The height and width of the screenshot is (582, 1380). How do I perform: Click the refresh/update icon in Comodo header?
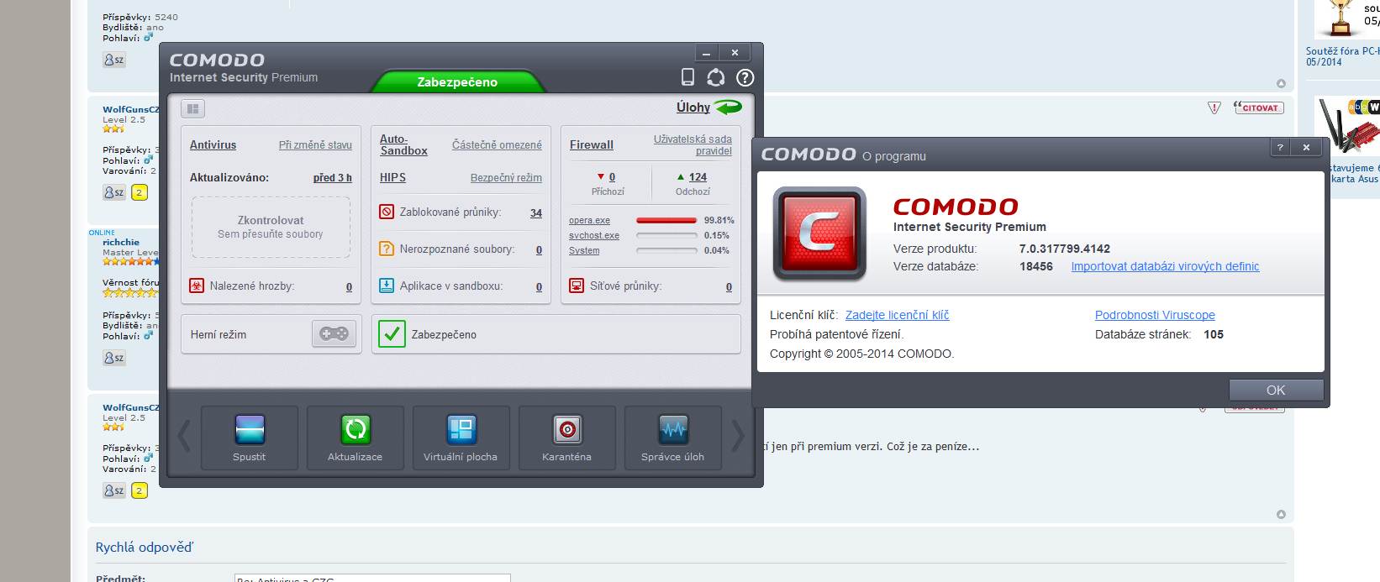tap(716, 77)
